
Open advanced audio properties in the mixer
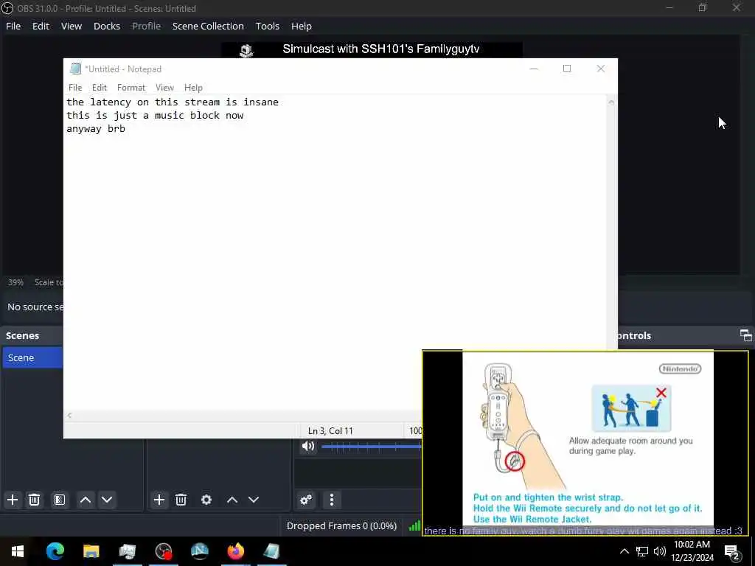(306, 500)
